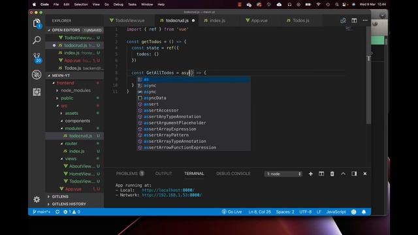Switch branch via main+ in status bar

41,211
